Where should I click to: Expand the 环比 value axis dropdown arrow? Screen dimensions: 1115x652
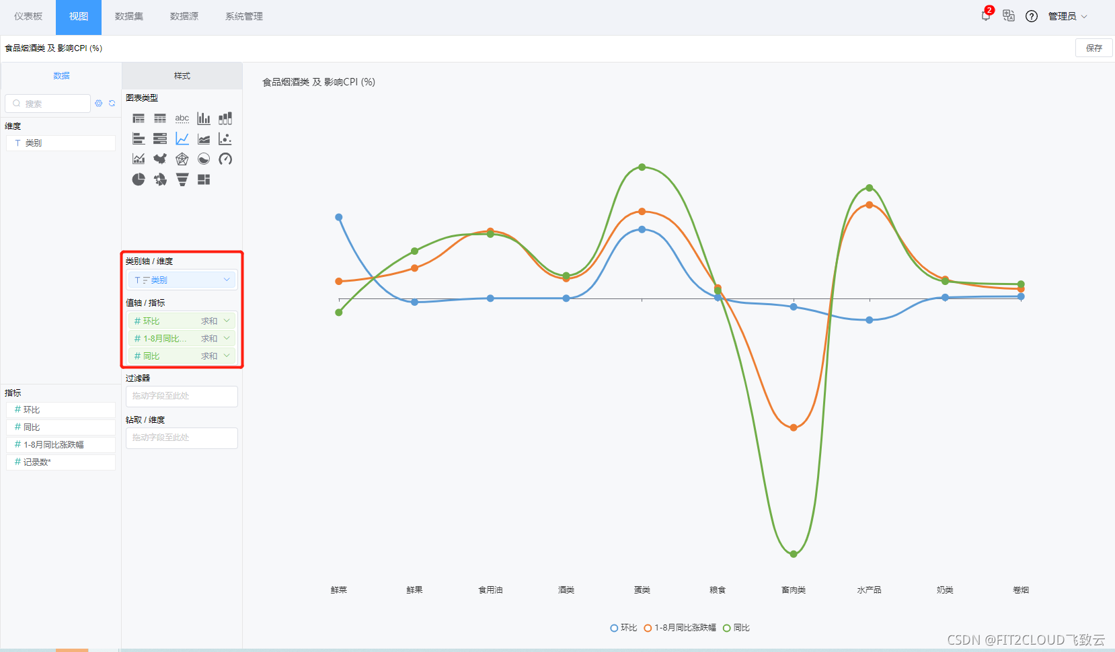coord(227,321)
